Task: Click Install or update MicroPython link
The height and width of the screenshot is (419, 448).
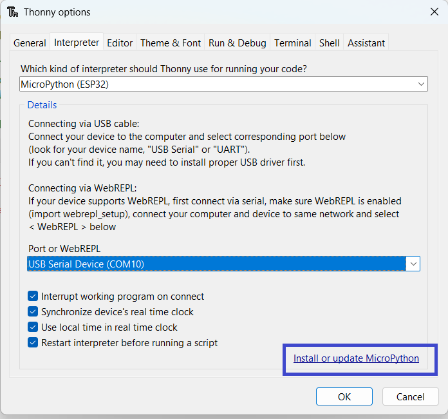Action: click(356, 358)
